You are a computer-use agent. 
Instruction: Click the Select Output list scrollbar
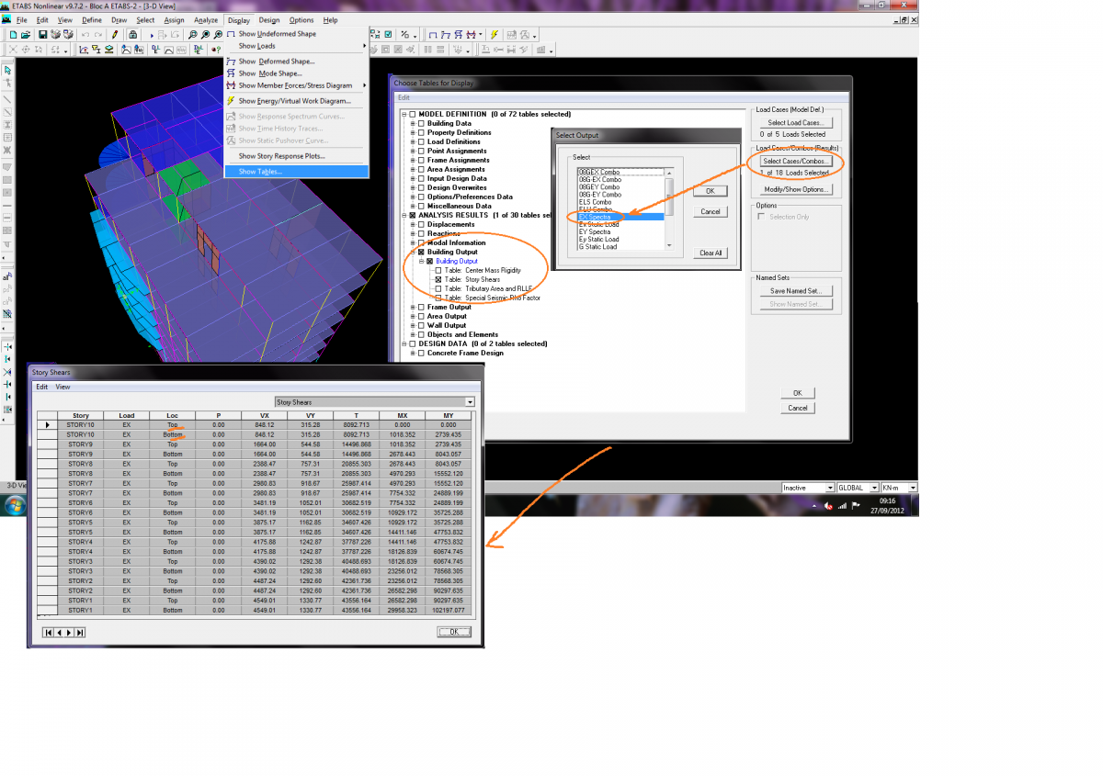tap(670, 209)
